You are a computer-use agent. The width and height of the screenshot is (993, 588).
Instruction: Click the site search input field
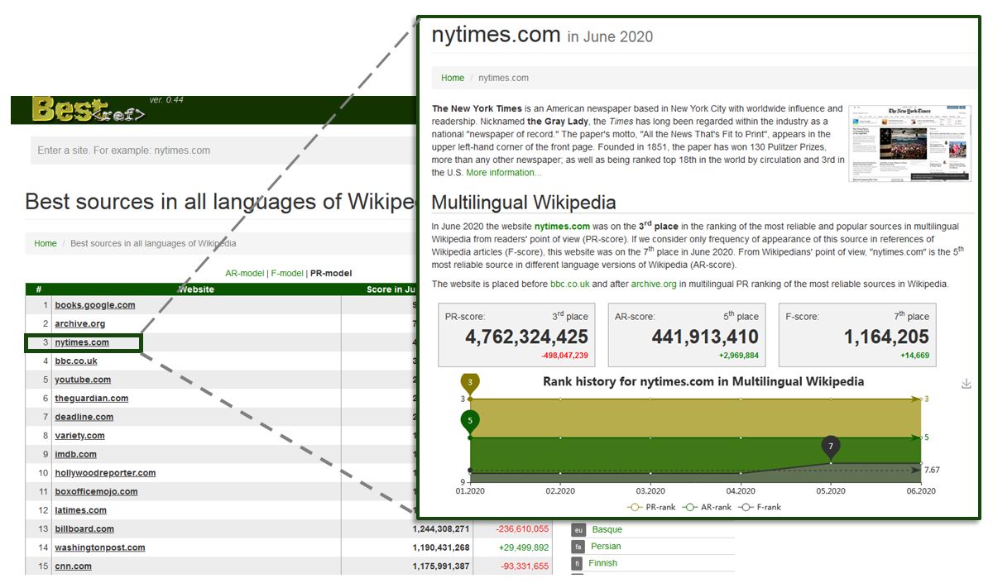click(x=223, y=151)
